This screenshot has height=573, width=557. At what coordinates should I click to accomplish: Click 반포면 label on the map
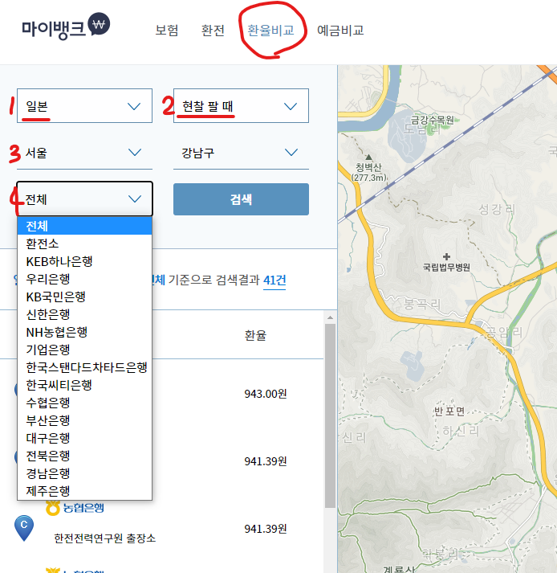[449, 411]
